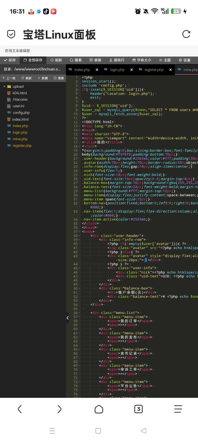
Task: Click the 在线文本编辑器 title
Action: pos(17,51)
